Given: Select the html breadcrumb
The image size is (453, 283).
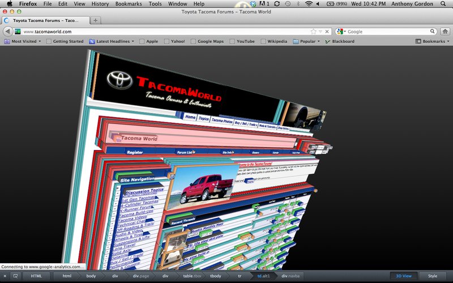Looking at the screenshot, I should pos(67,276).
